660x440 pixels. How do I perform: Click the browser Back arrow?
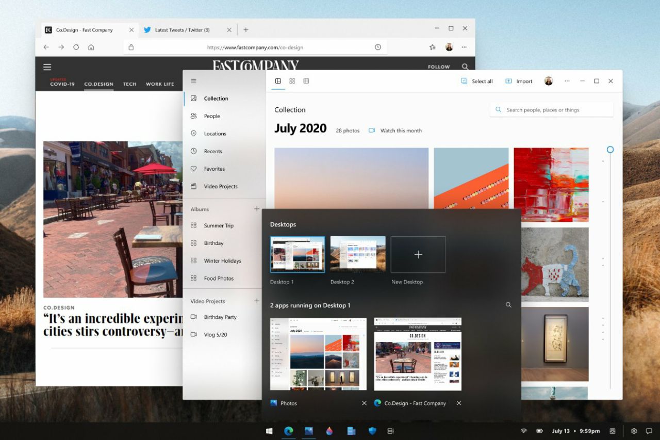point(46,47)
